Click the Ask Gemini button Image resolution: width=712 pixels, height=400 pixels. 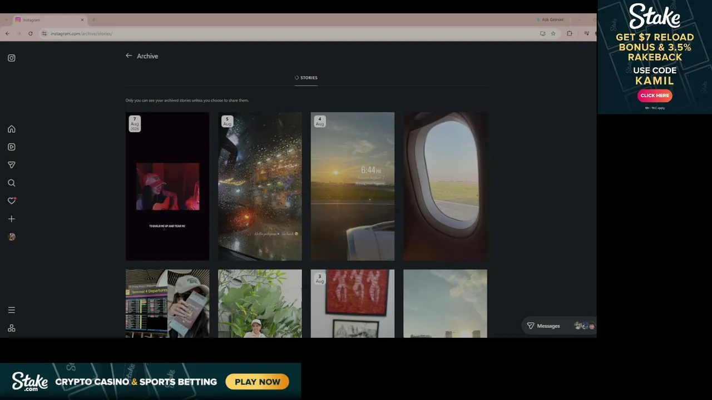(x=550, y=19)
